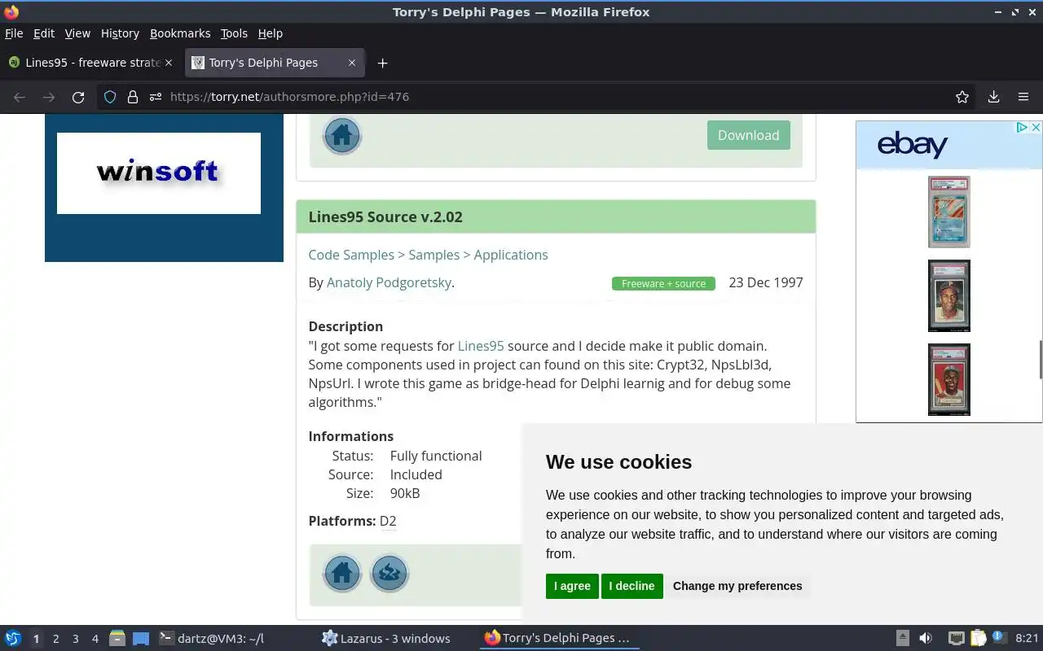Click the home icon below Platforms
1043x651 pixels.
point(342,573)
